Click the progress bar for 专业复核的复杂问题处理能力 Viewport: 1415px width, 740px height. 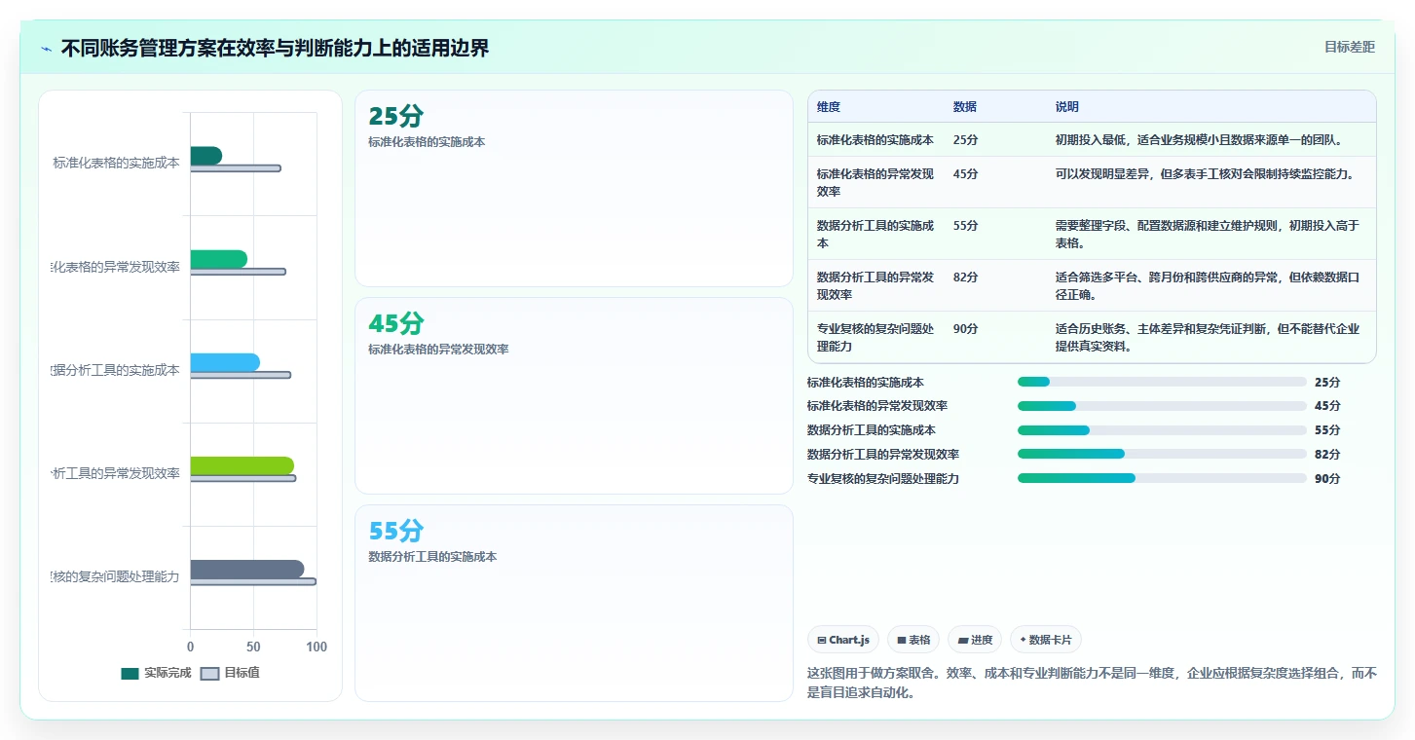(1162, 478)
